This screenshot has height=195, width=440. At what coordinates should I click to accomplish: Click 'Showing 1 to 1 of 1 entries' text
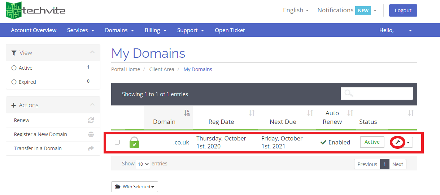pos(155,94)
